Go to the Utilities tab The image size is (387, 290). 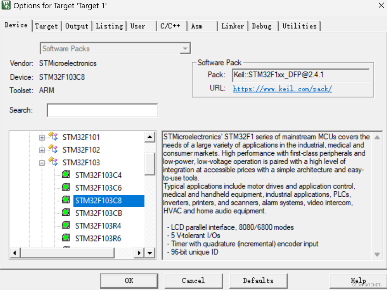tap(299, 26)
